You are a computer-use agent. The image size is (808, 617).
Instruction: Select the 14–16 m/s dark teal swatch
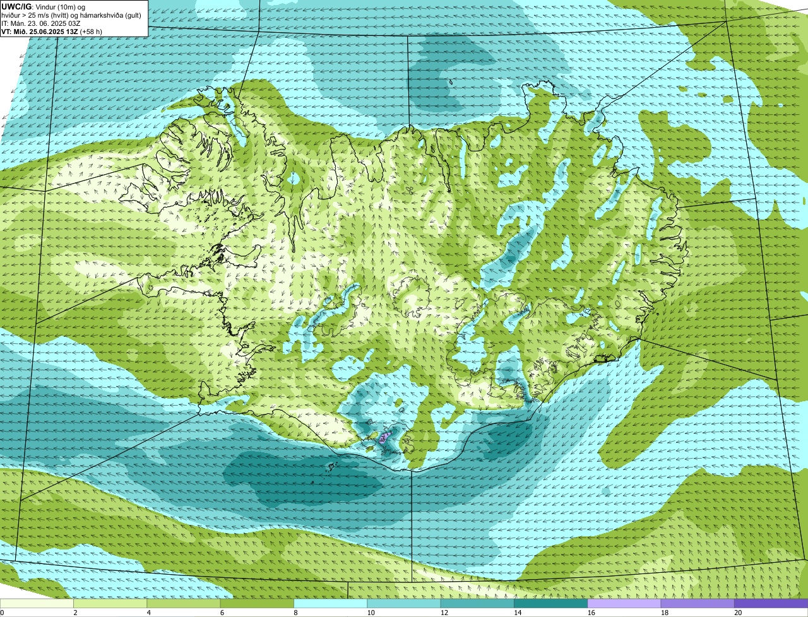tap(550, 603)
